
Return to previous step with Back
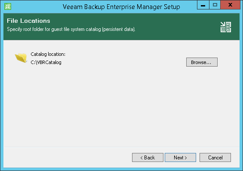click(x=148, y=158)
